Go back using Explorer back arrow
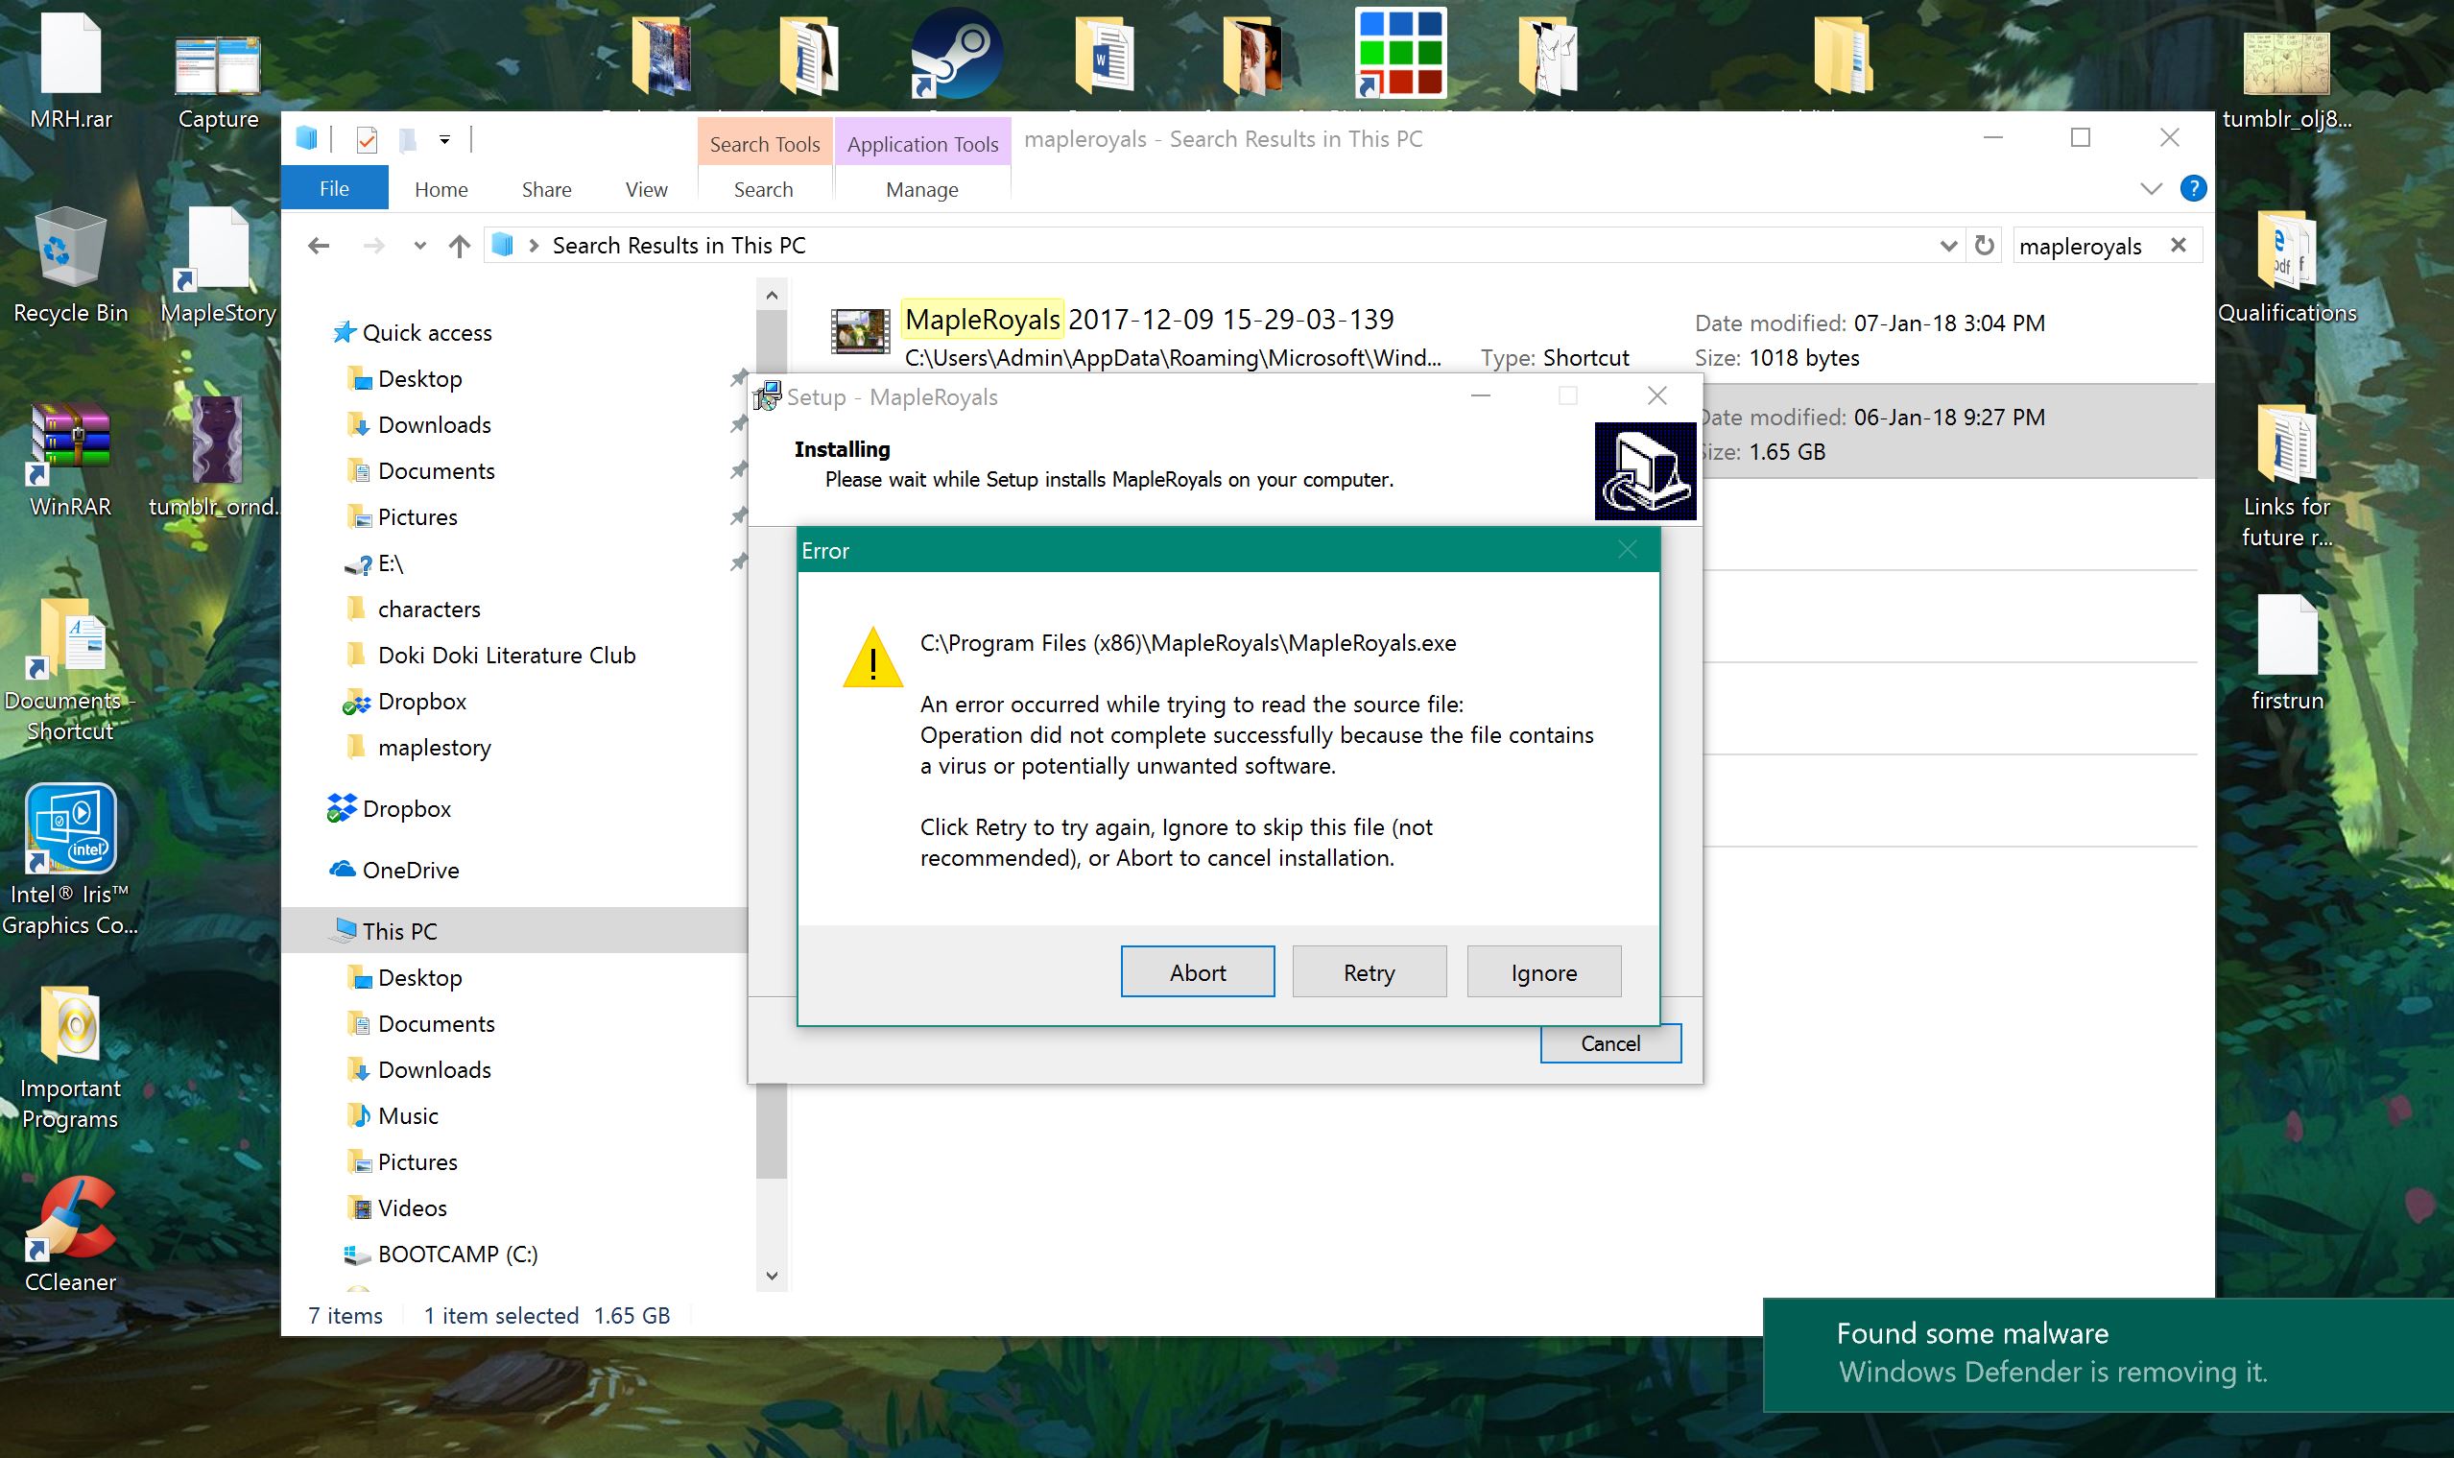Image resolution: width=2454 pixels, height=1458 pixels. pyautogui.click(x=319, y=246)
